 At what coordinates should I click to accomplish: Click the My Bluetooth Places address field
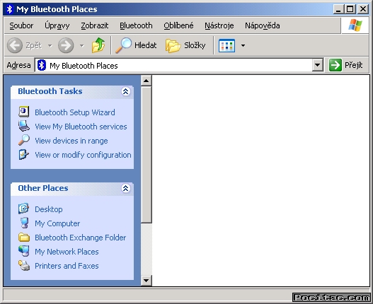click(x=173, y=65)
